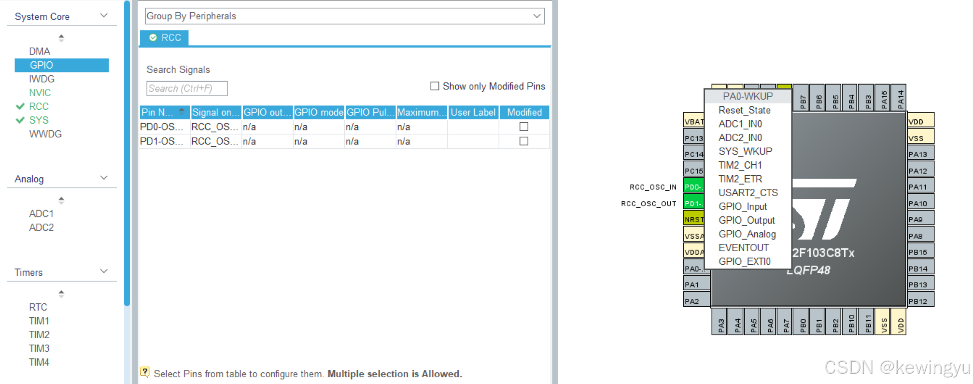Click the NRST pin on chip
Image resolution: width=973 pixels, height=384 pixels.
click(x=694, y=219)
